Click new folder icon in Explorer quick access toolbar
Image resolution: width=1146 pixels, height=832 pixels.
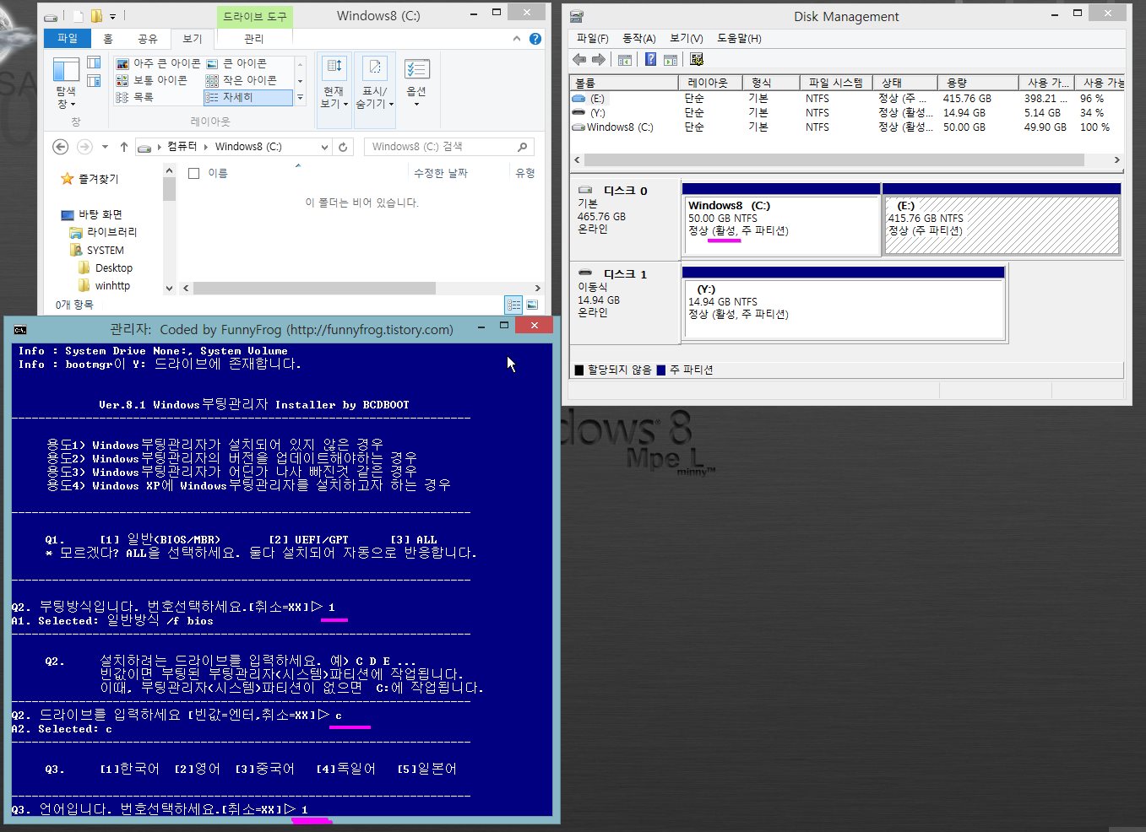coord(96,16)
